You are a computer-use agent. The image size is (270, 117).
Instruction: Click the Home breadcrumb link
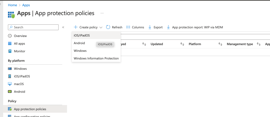point(12,5)
